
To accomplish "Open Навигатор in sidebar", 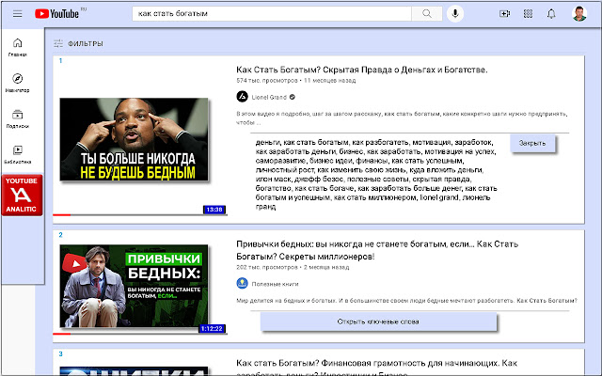I will (18, 83).
